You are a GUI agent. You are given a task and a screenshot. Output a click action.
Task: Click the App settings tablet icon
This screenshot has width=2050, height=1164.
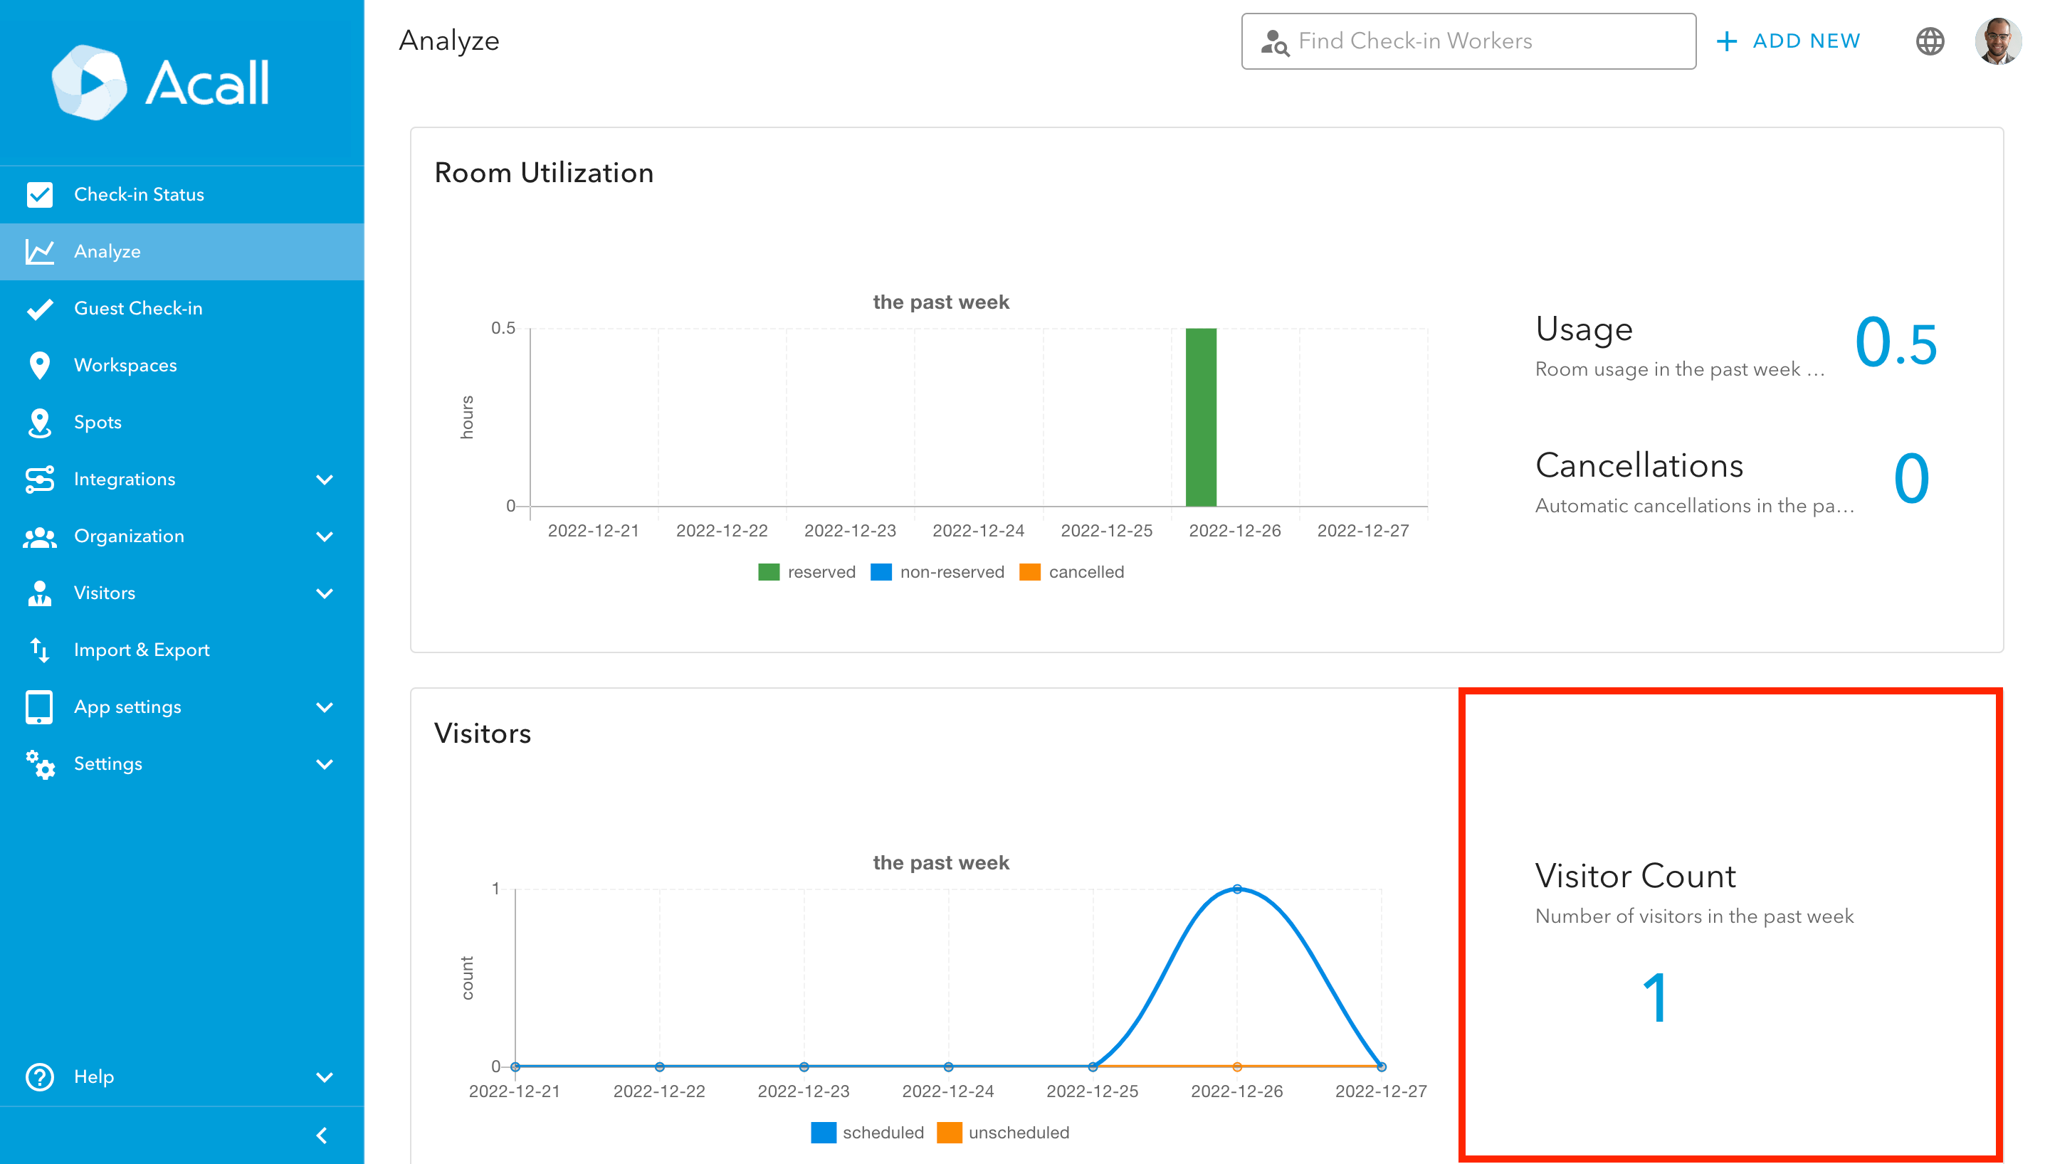pos(39,707)
